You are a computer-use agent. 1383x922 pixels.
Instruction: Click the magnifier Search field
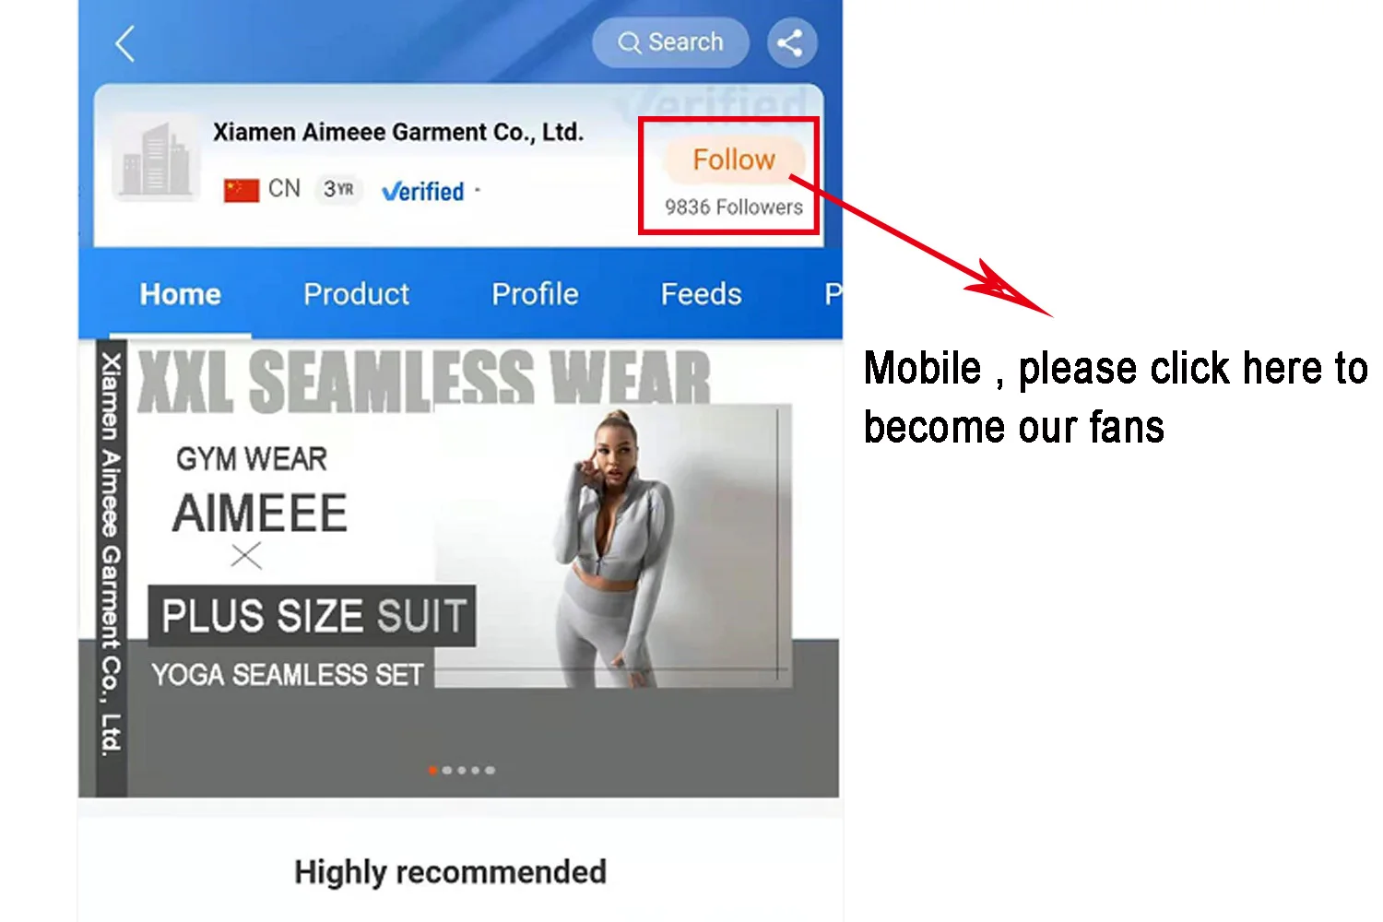point(670,42)
